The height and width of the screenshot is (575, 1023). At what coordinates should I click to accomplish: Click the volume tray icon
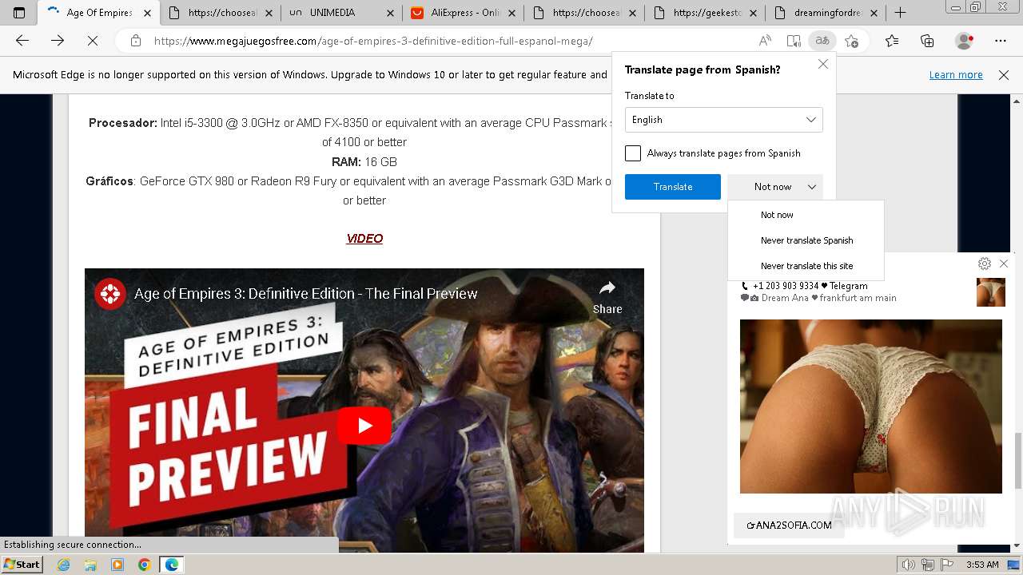pos(909,565)
